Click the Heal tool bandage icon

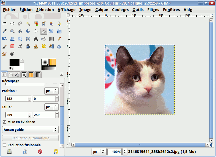point(44,46)
